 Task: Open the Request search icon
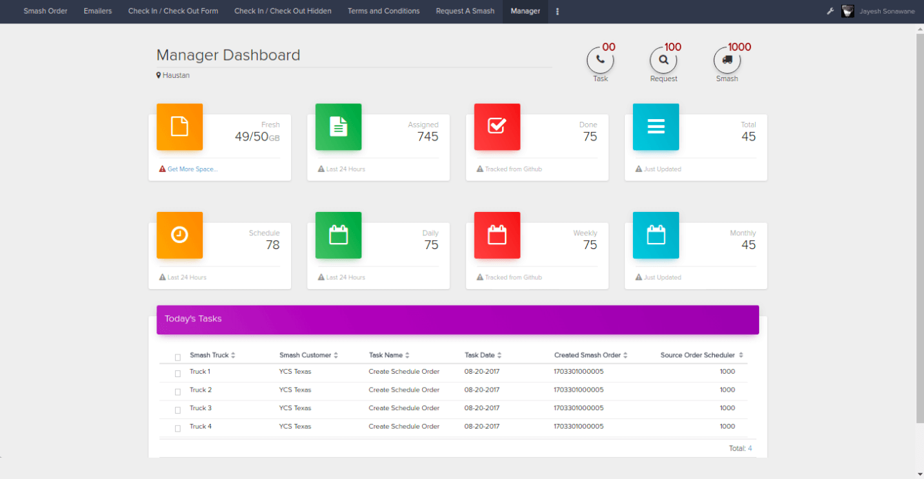click(663, 60)
